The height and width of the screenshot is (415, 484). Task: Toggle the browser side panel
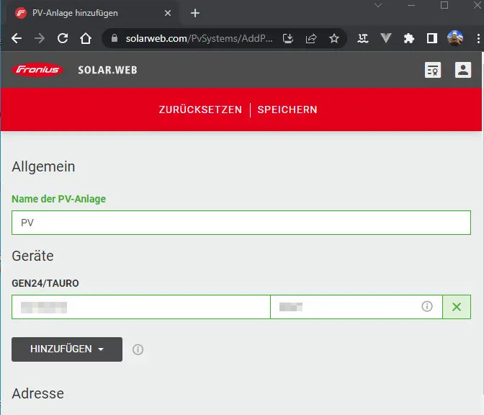click(x=432, y=39)
